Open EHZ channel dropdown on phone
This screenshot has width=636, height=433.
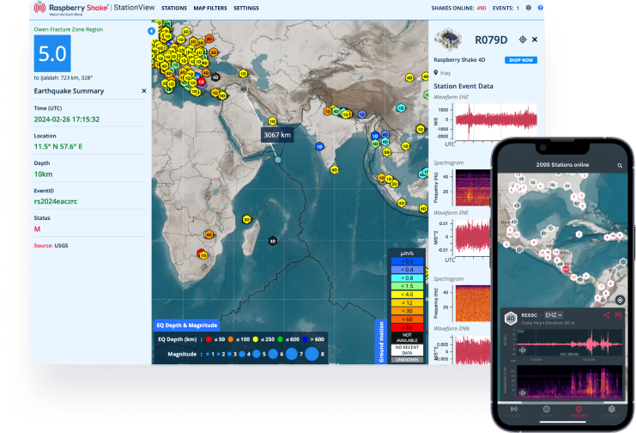pos(554,314)
